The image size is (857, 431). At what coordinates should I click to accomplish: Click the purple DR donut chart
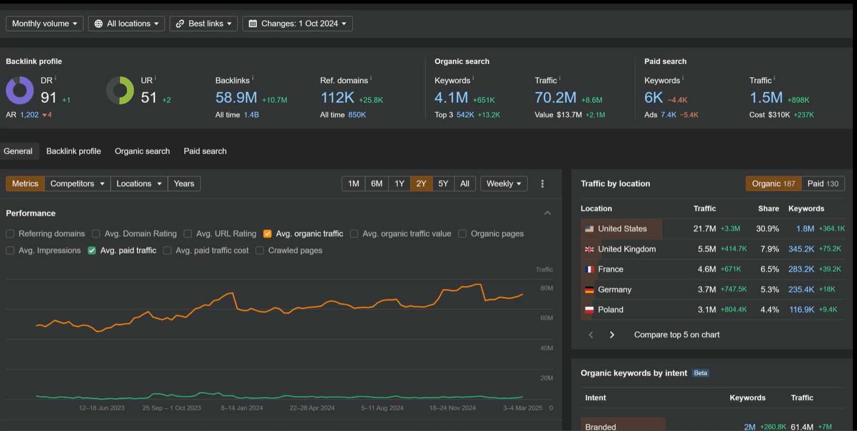coord(20,90)
